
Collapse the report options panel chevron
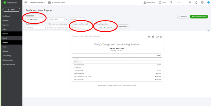[208, 31]
